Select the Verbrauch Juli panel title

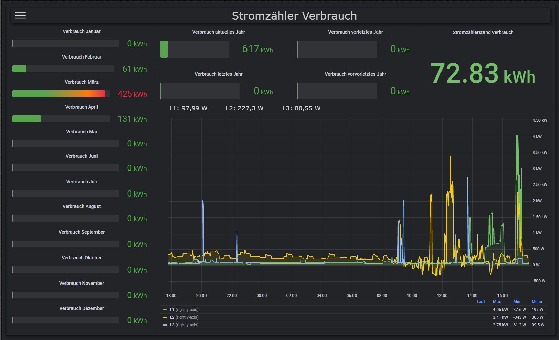click(x=82, y=182)
